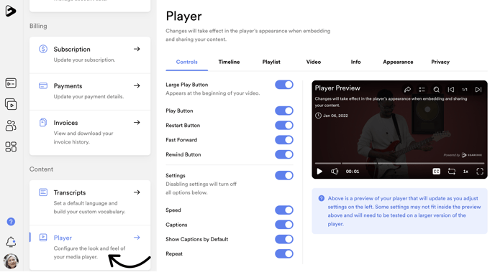This screenshot has width=495, height=280.
Task: Switch to the Appearance tab
Action: pos(398,62)
